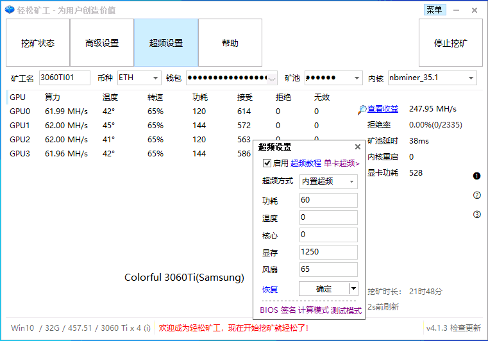Switch to the 挖矿状态 tab

[38, 43]
